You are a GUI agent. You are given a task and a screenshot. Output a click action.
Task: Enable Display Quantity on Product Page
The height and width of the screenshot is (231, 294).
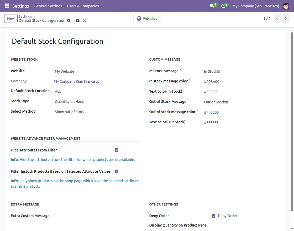[213, 225]
